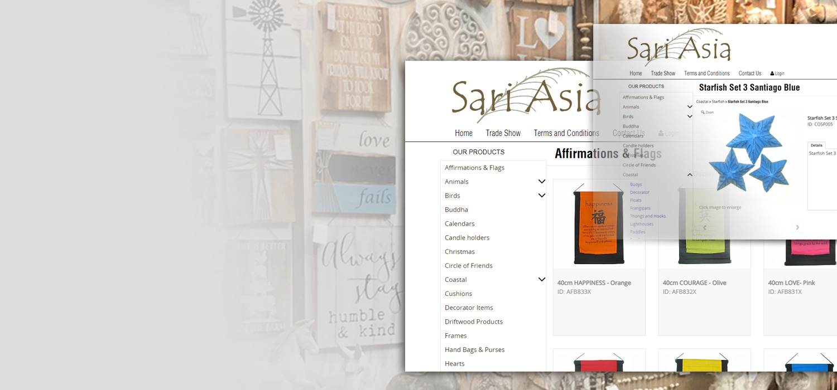Expand Birds category on Affirmations page
Viewport: 837px width, 390px height.
point(541,196)
